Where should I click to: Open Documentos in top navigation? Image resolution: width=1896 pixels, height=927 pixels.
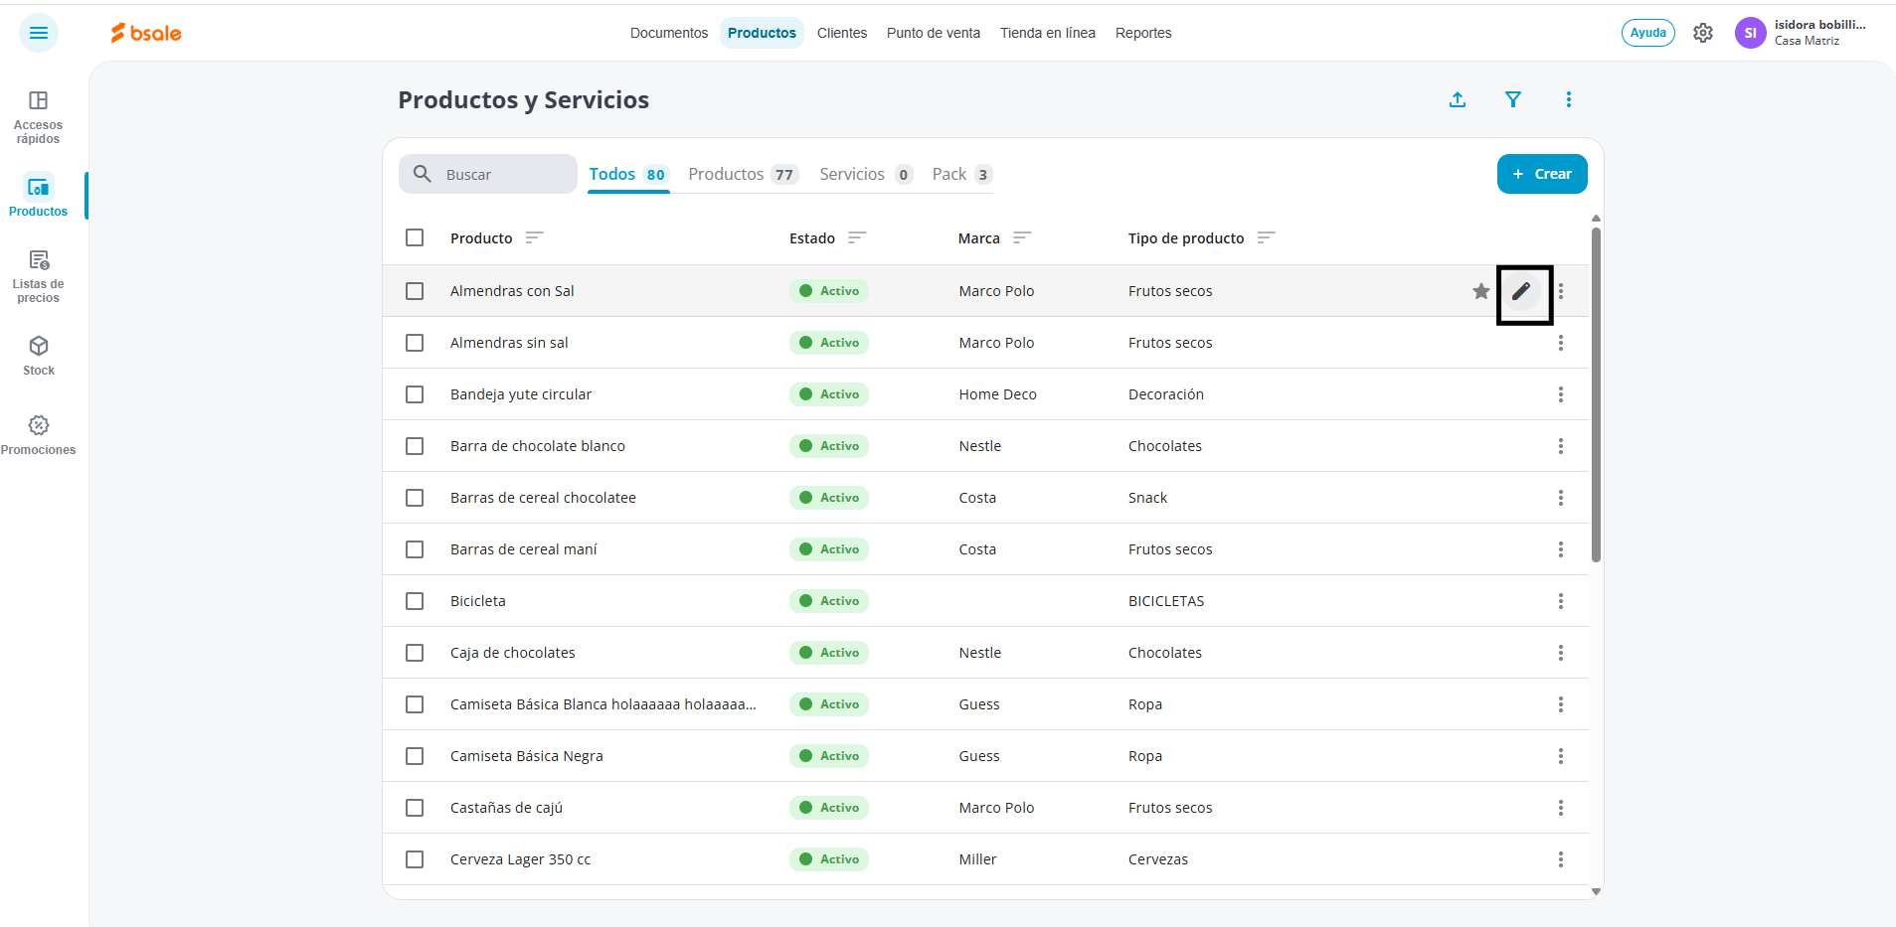click(669, 33)
